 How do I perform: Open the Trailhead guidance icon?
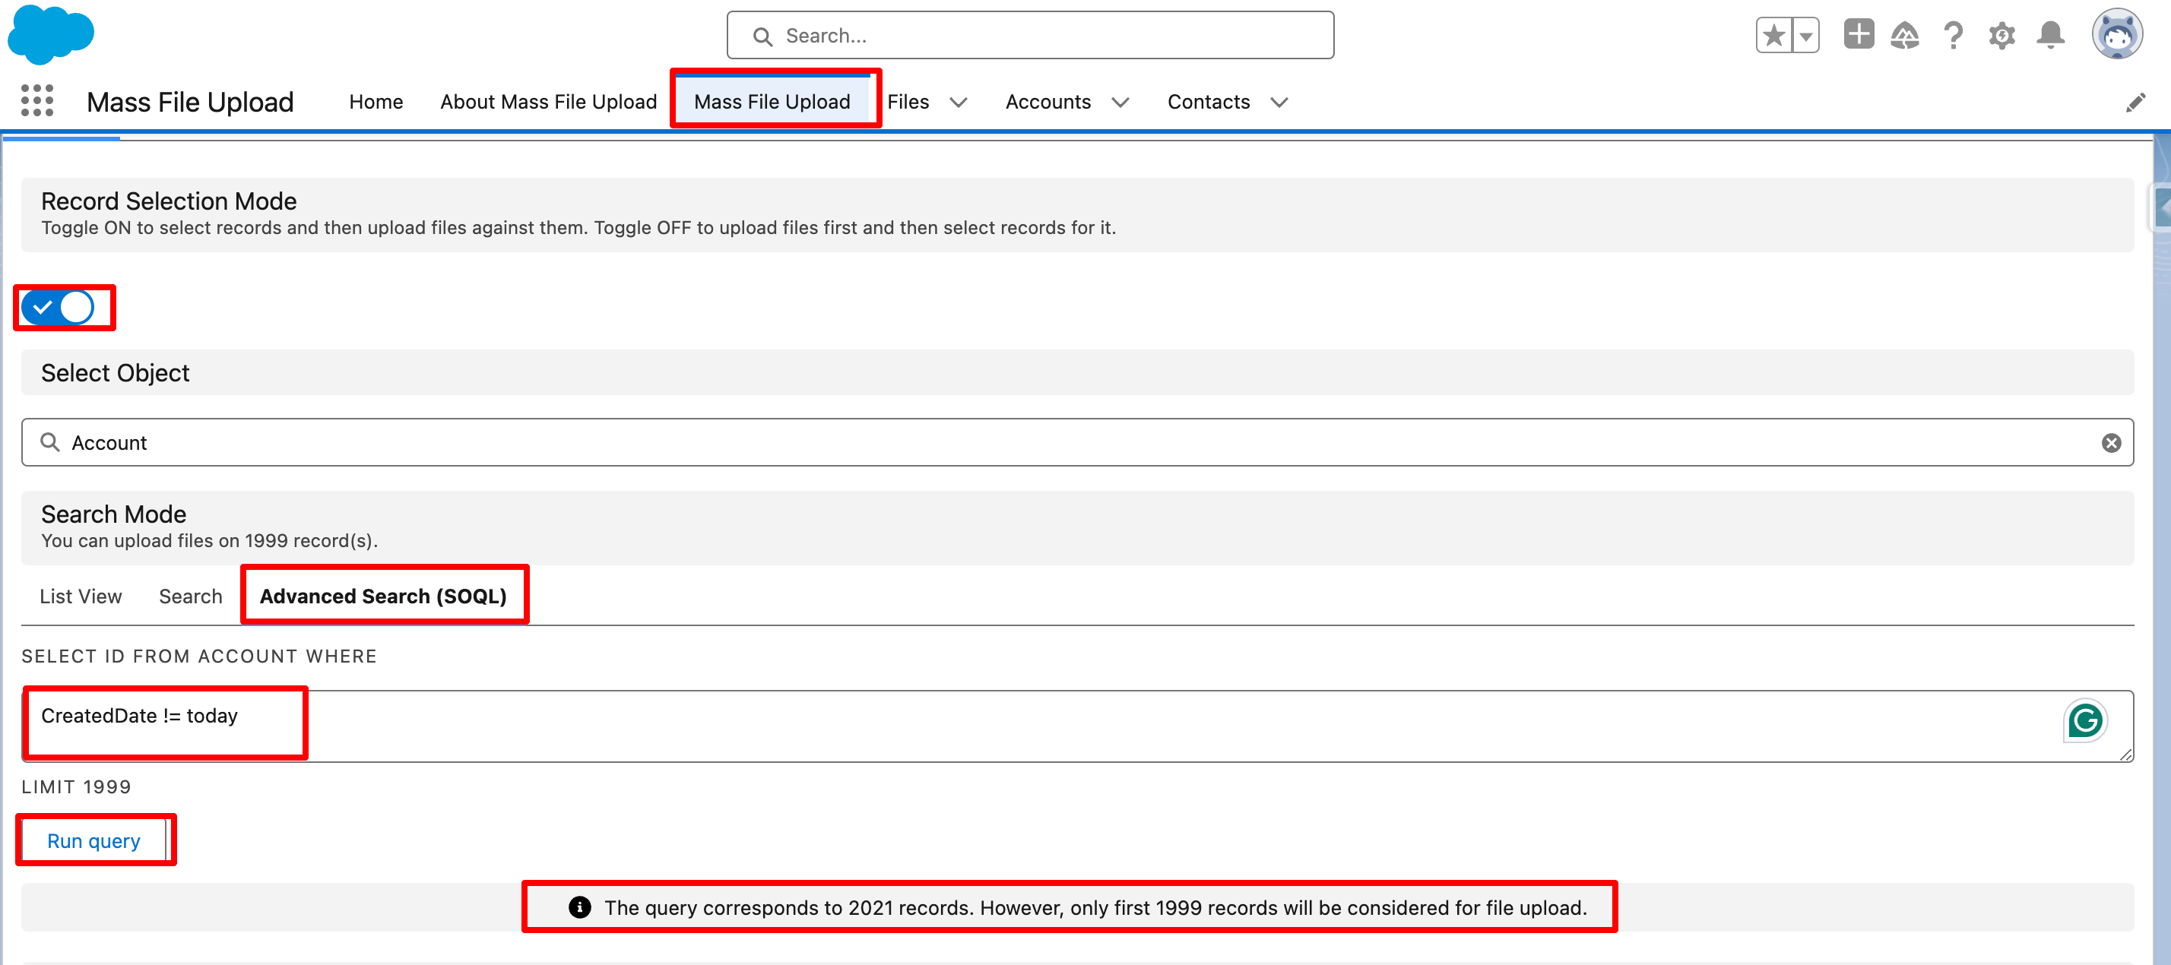(1905, 36)
